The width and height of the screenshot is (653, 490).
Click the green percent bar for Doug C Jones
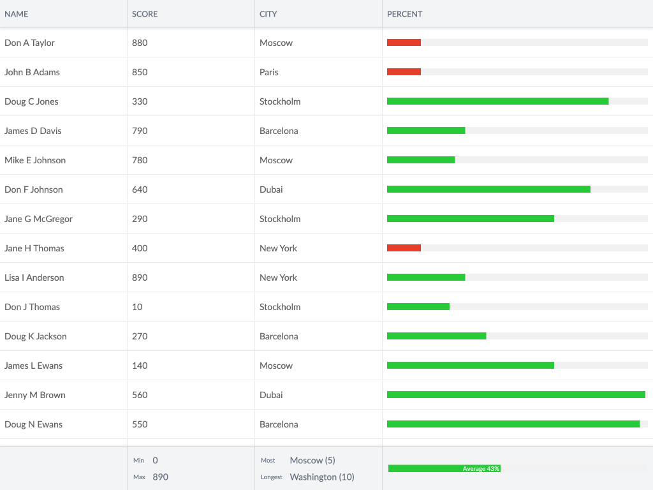click(x=497, y=101)
